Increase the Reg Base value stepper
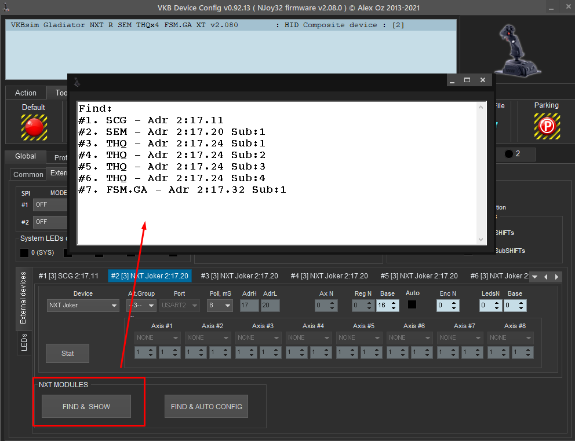 click(x=394, y=303)
